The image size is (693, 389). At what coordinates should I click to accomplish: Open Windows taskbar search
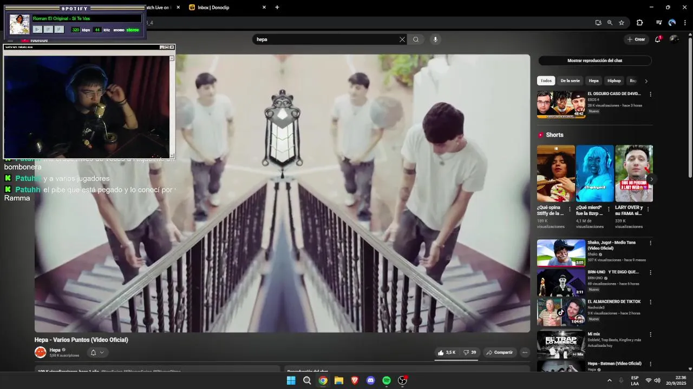307,380
